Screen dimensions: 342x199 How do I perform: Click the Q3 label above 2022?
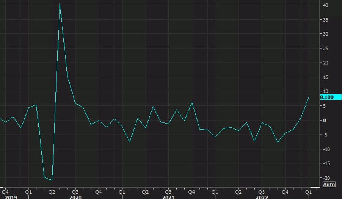click(261, 192)
